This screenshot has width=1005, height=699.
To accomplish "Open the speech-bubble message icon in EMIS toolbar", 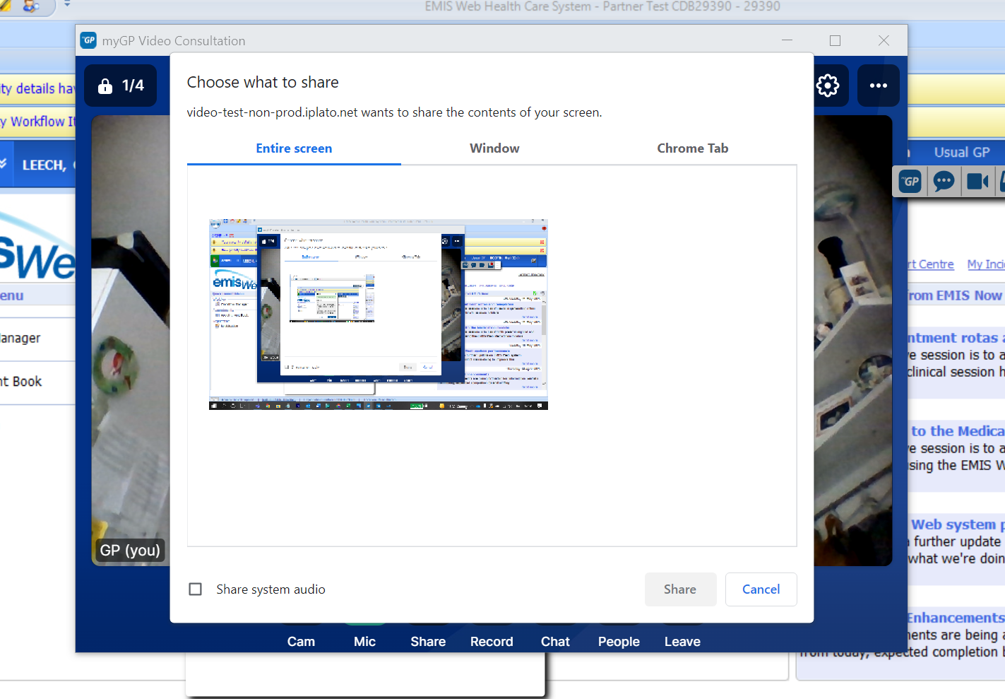I will (x=944, y=182).
